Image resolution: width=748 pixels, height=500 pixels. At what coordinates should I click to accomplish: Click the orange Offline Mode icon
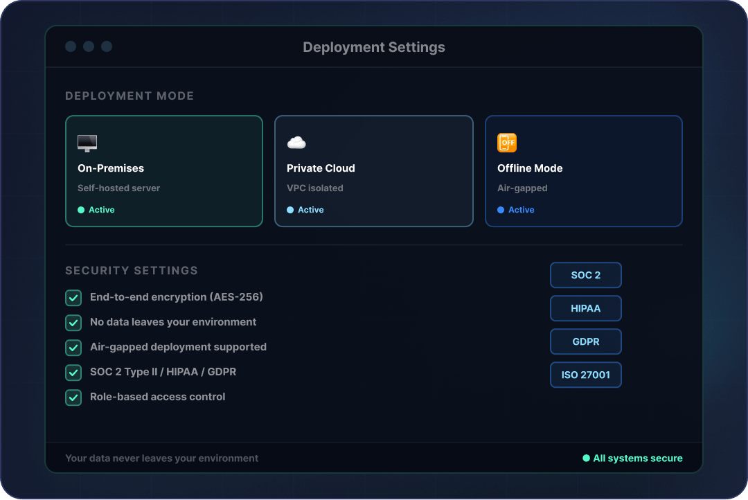pos(506,143)
